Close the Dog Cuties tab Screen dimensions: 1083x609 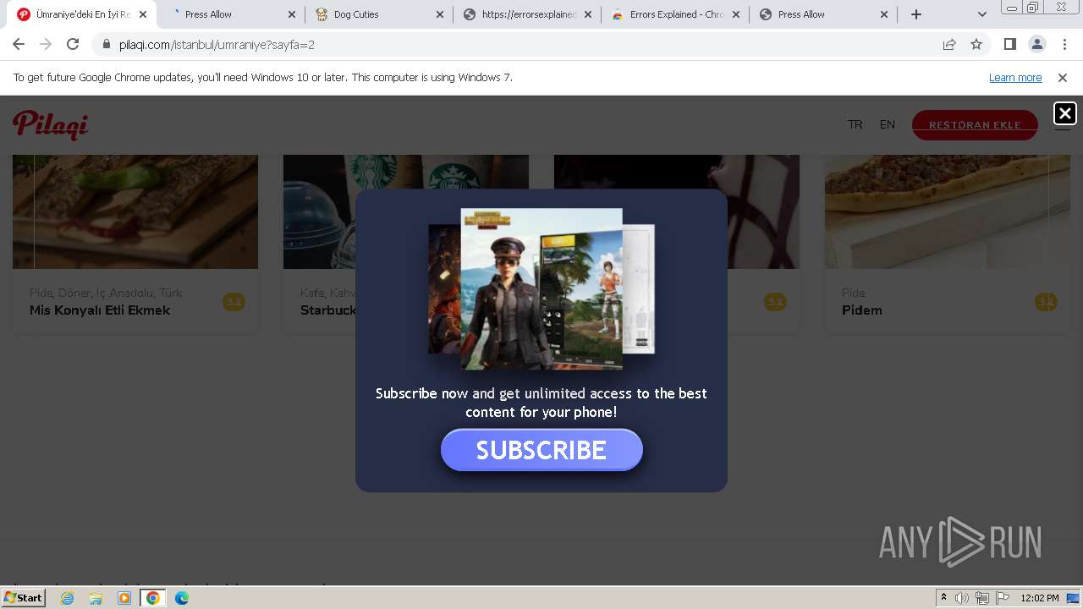(439, 14)
